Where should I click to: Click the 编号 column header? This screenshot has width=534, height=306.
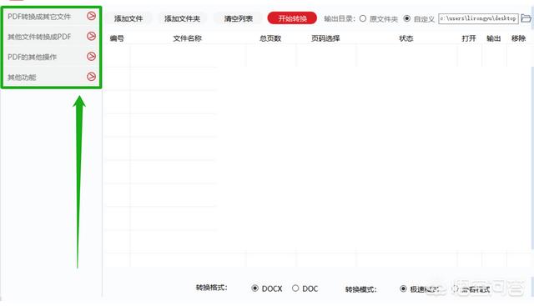[x=117, y=38]
